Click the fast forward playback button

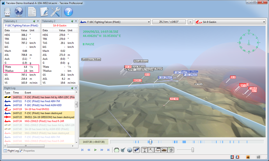pyautogui.click(x=102, y=150)
